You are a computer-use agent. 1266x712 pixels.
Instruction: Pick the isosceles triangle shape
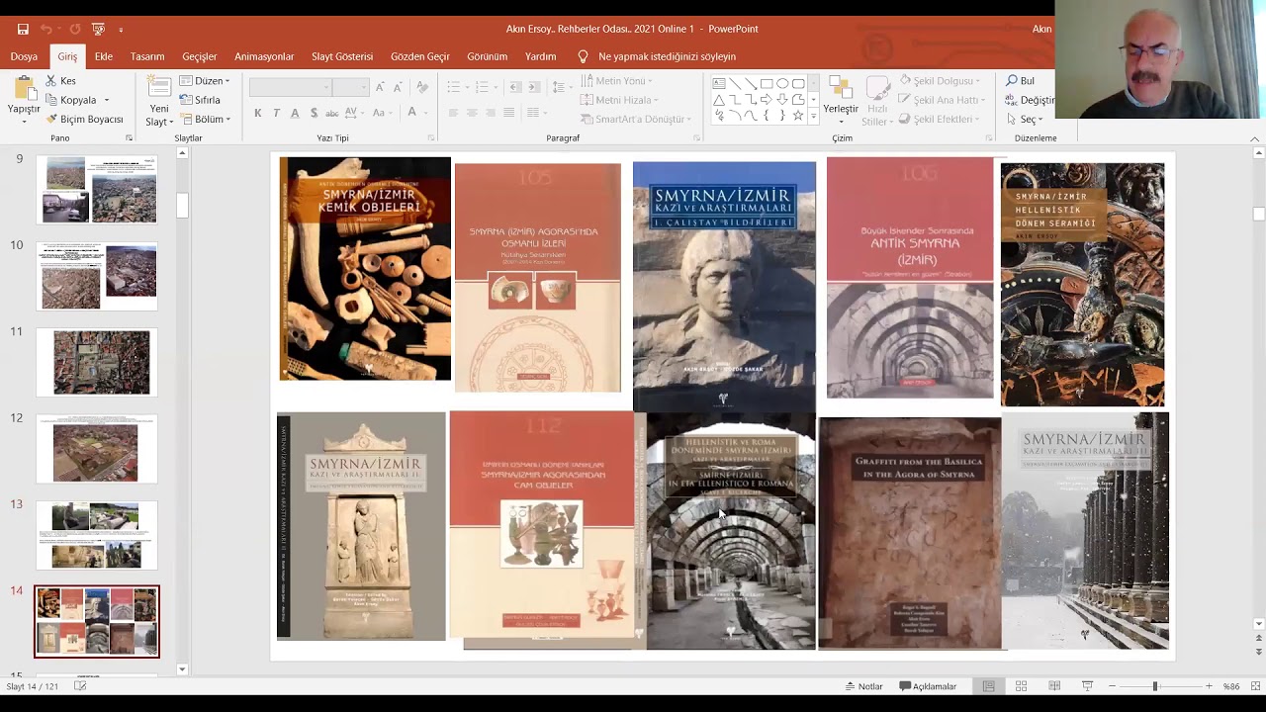click(x=719, y=100)
